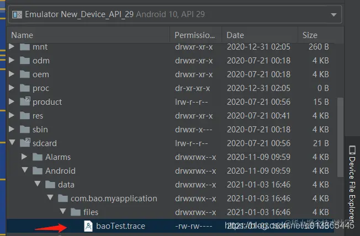
Task: Select the proc row name
Action: (x=41, y=88)
